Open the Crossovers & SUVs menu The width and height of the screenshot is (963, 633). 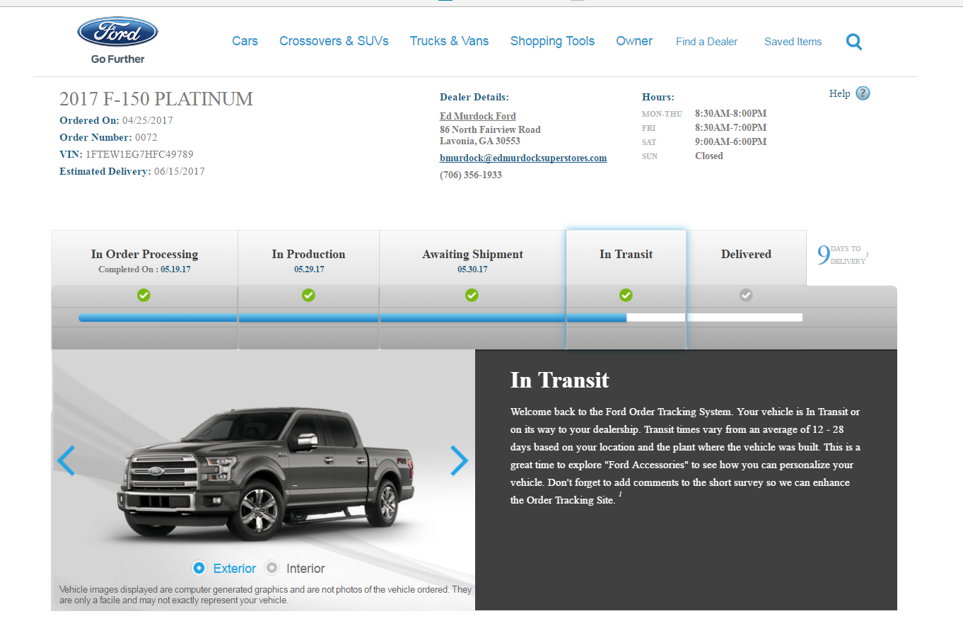pos(334,41)
